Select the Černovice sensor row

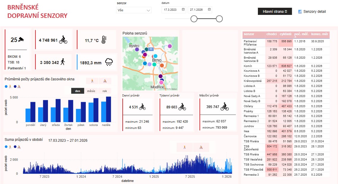286,136
